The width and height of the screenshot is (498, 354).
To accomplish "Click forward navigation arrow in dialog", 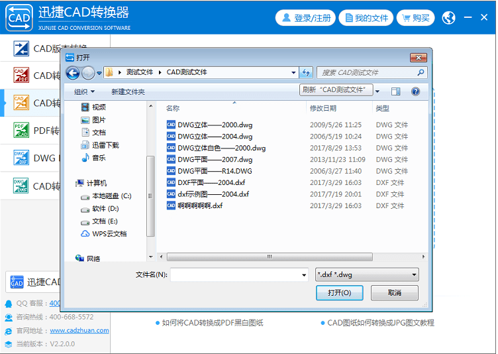I will coord(88,73).
